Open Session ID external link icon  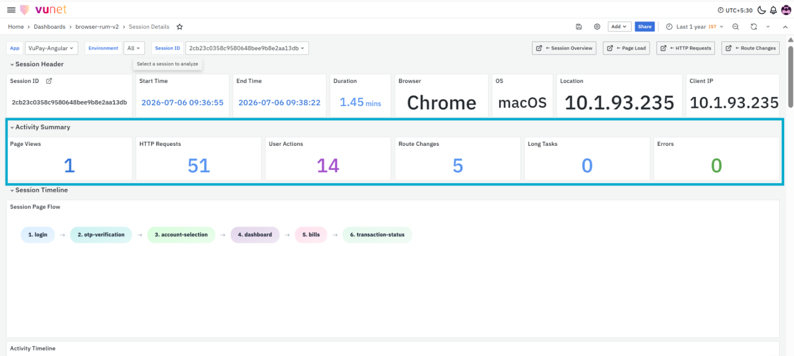[x=49, y=81]
